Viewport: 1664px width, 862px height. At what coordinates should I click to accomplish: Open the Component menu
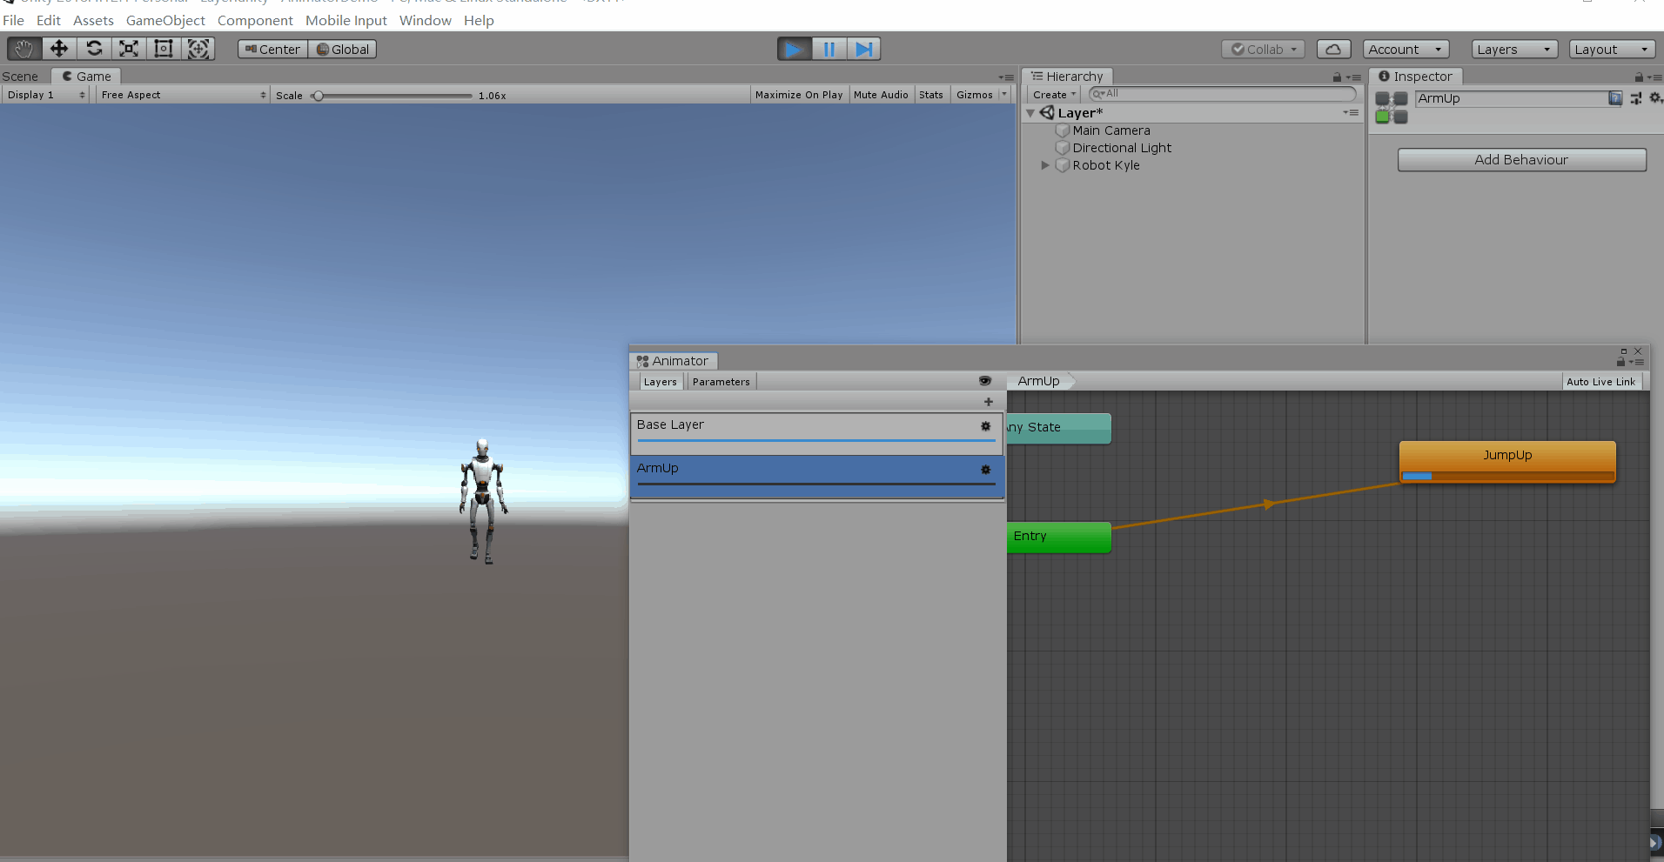click(x=255, y=20)
